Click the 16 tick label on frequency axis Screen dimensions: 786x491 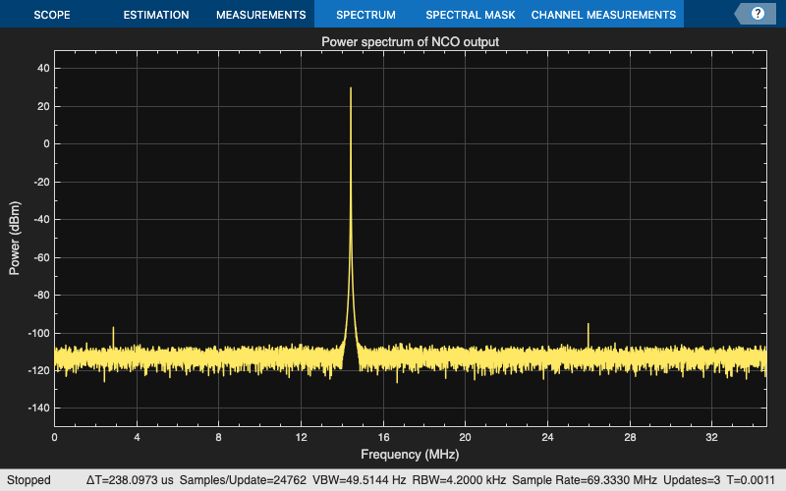pyautogui.click(x=383, y=437)
